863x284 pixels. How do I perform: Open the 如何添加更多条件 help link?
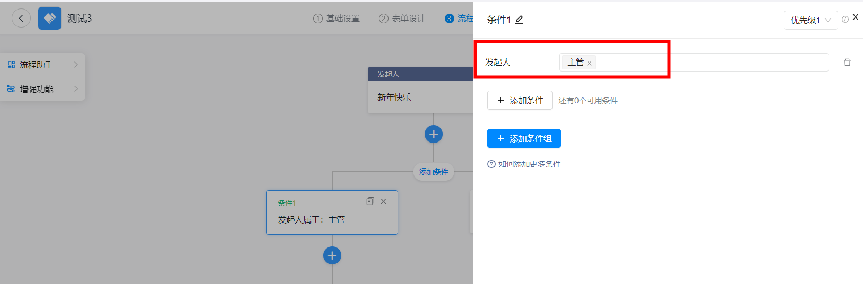coord(524,164)
